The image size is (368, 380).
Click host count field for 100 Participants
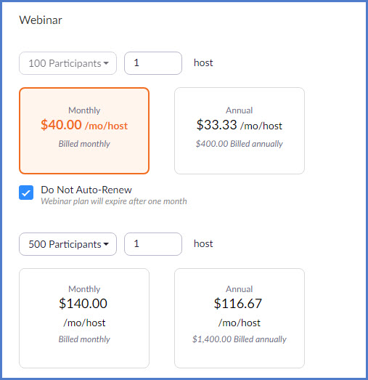click(153, 63)
